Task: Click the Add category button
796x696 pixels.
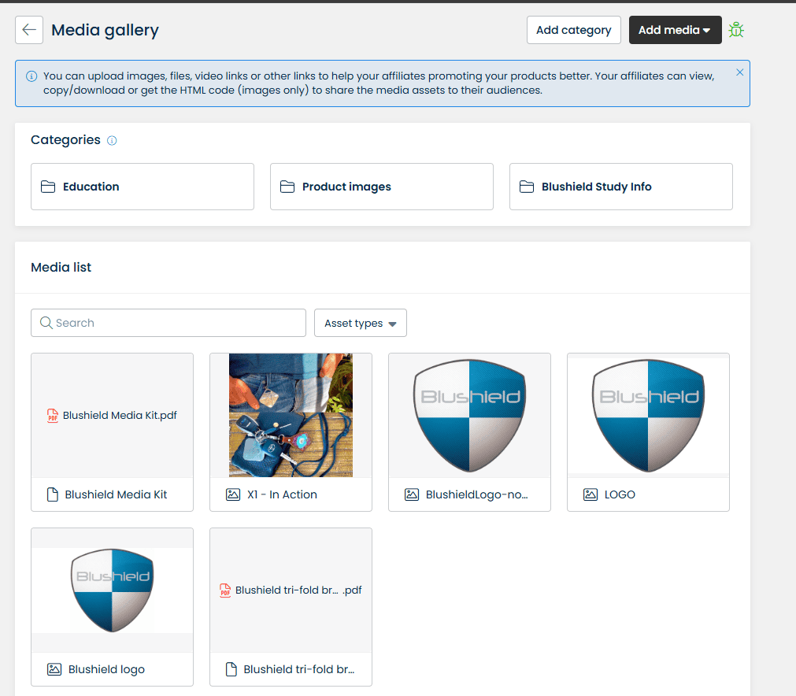Action: (574, 30)
